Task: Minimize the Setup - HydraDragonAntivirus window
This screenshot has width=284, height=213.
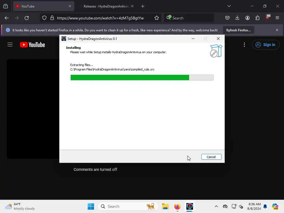Action: pos(193,39)
